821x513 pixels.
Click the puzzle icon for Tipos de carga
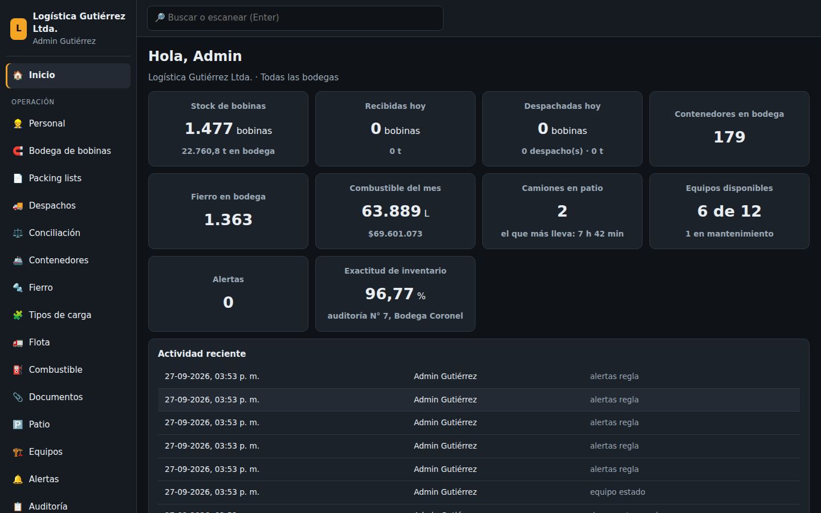click(18, 315)
